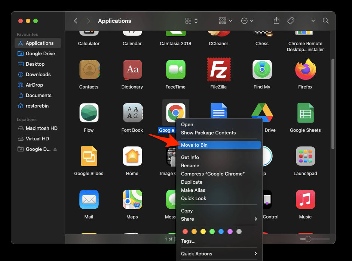Go back using the toolbar arrow
This screenshot has width=352, height=261.
pos(76,21)
